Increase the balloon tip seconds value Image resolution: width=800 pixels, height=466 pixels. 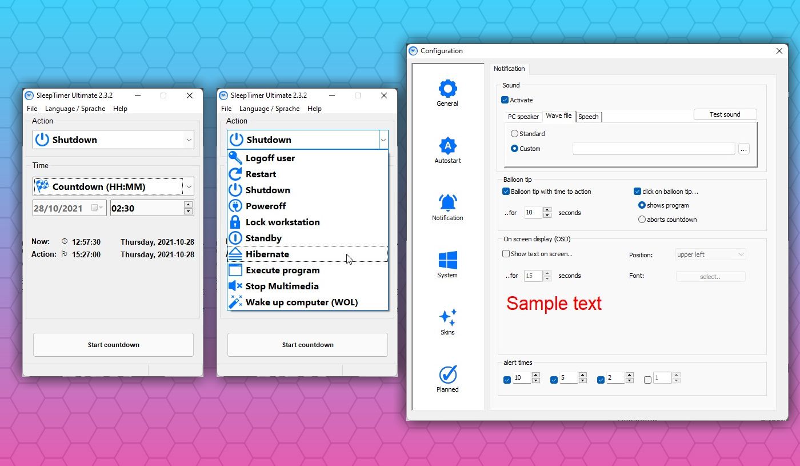click(x=547, y=210)
